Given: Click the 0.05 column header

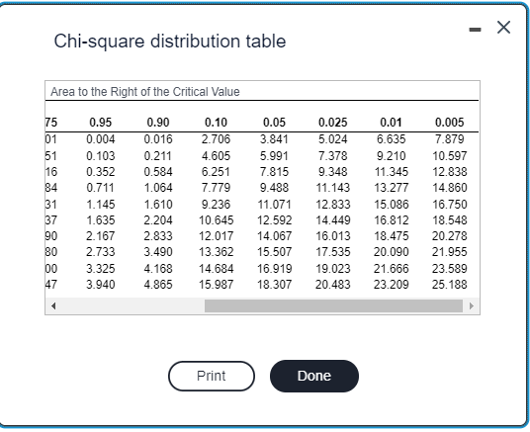Looking at the screenshot, I should click(274, 123).
